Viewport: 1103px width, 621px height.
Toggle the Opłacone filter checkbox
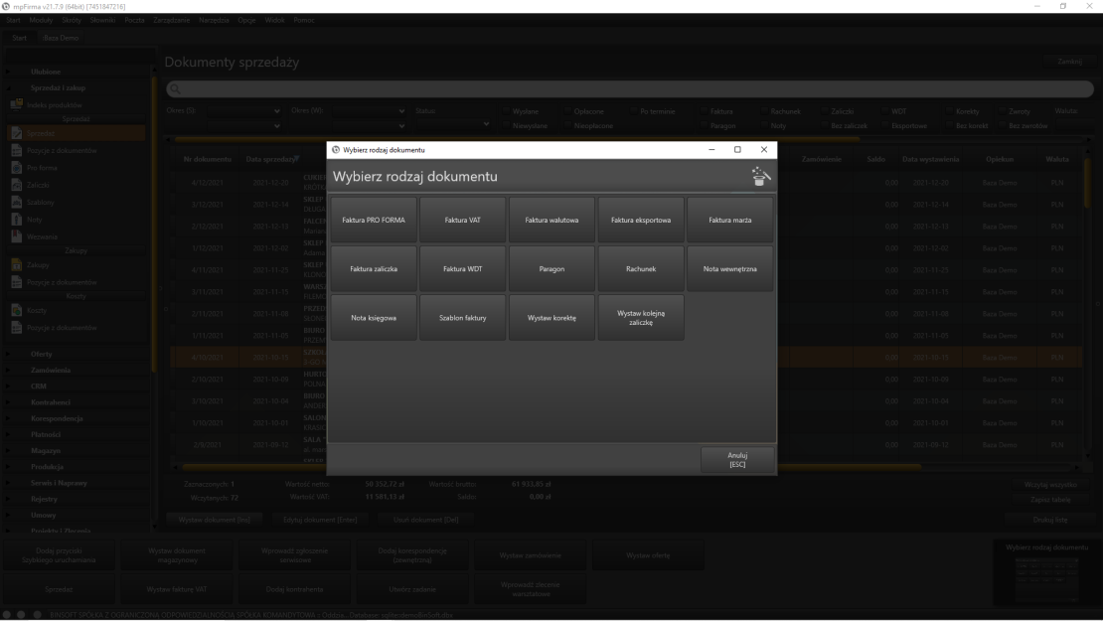point(567,110)
